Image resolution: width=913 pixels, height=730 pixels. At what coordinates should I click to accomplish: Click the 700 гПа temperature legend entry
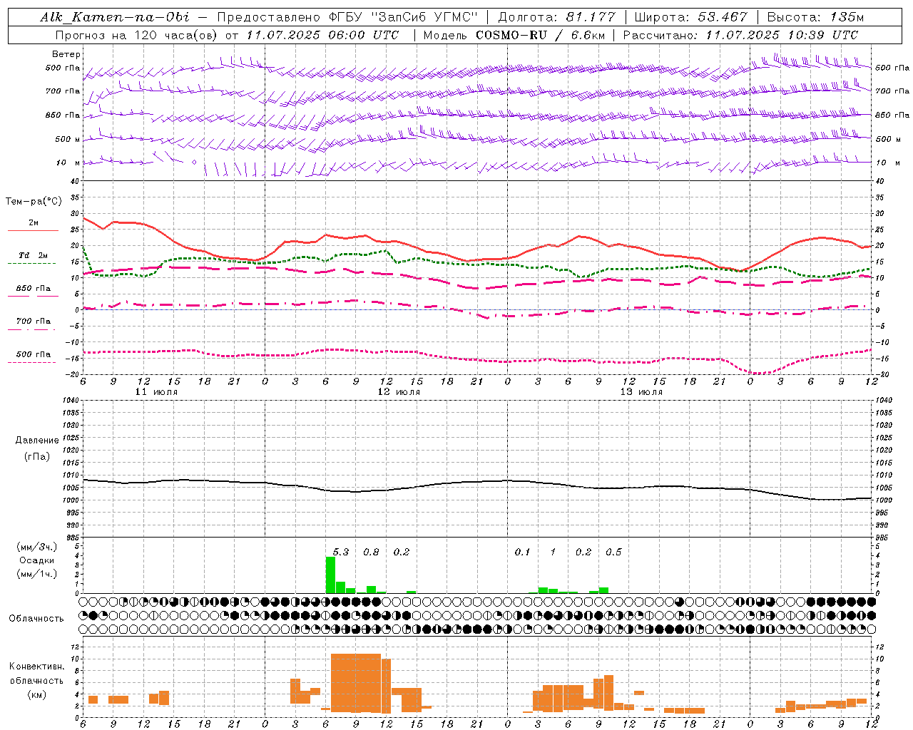tap(34, 321)
